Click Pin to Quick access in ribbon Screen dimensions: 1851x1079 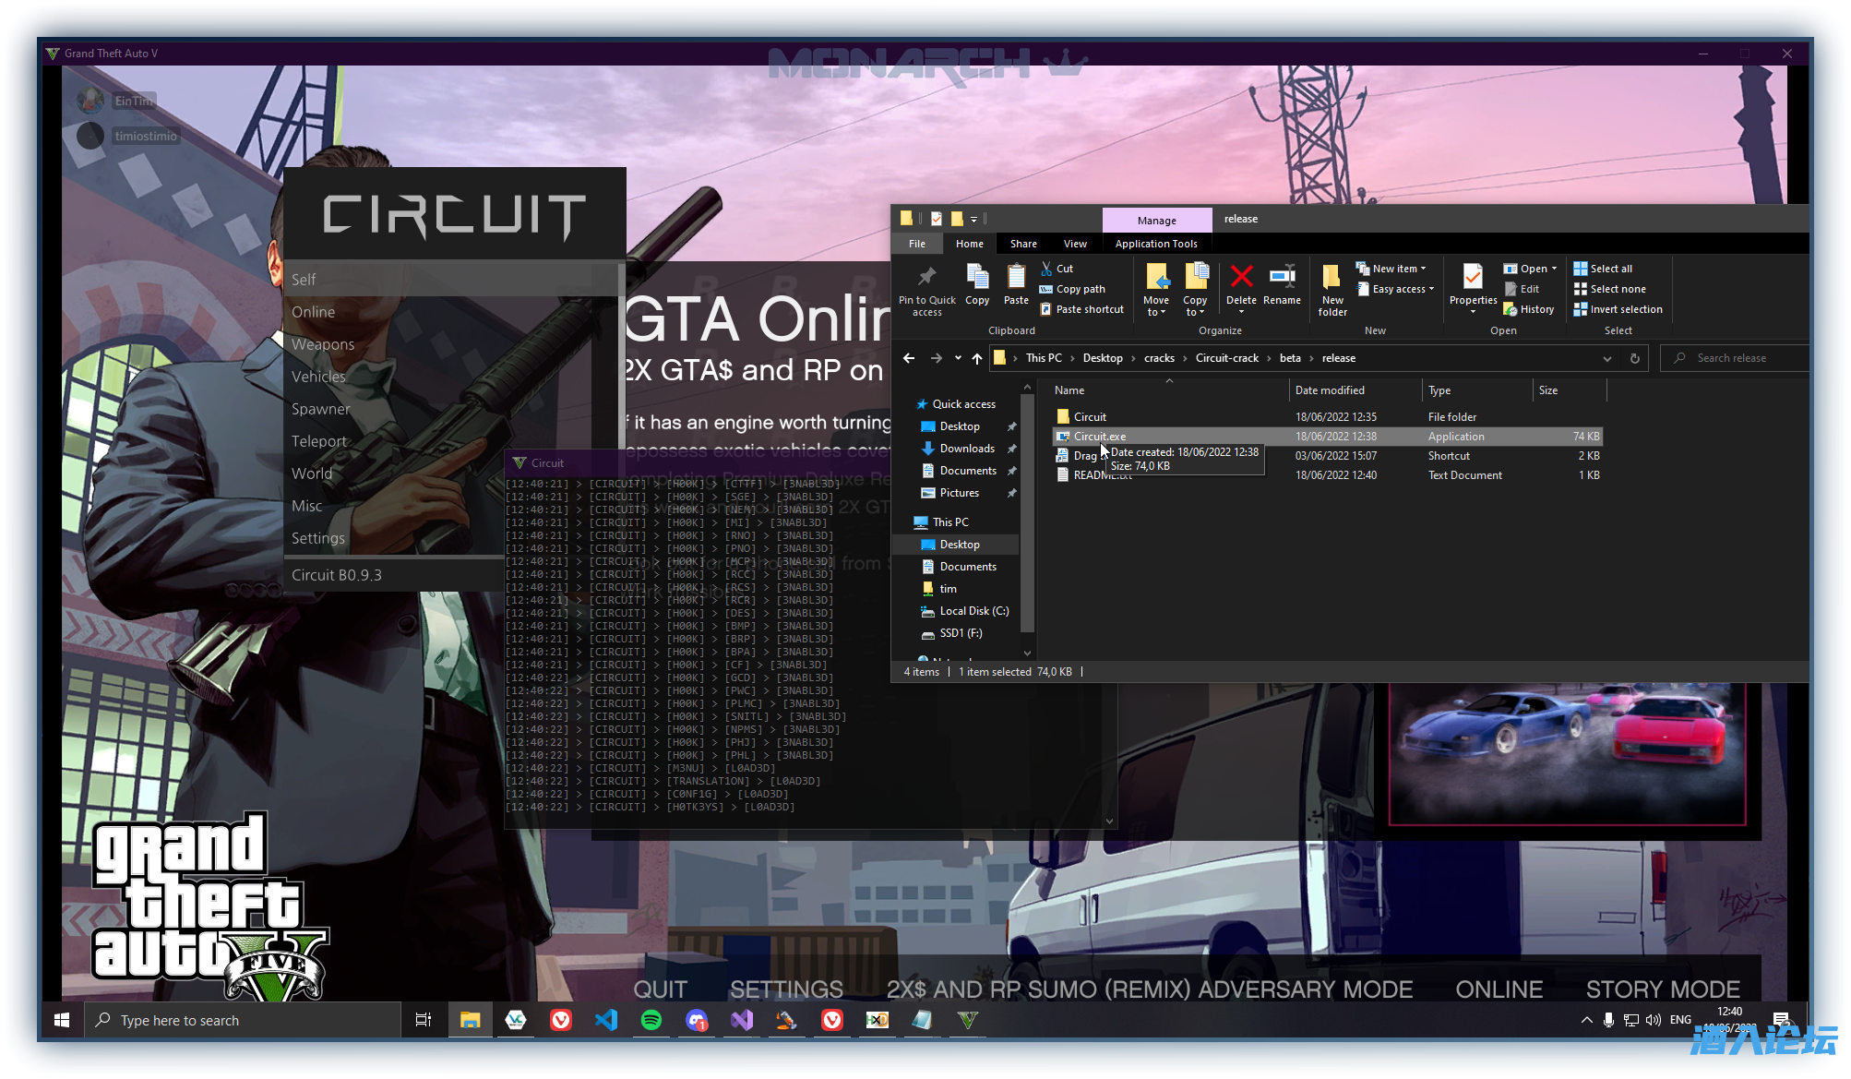(927, 291)
